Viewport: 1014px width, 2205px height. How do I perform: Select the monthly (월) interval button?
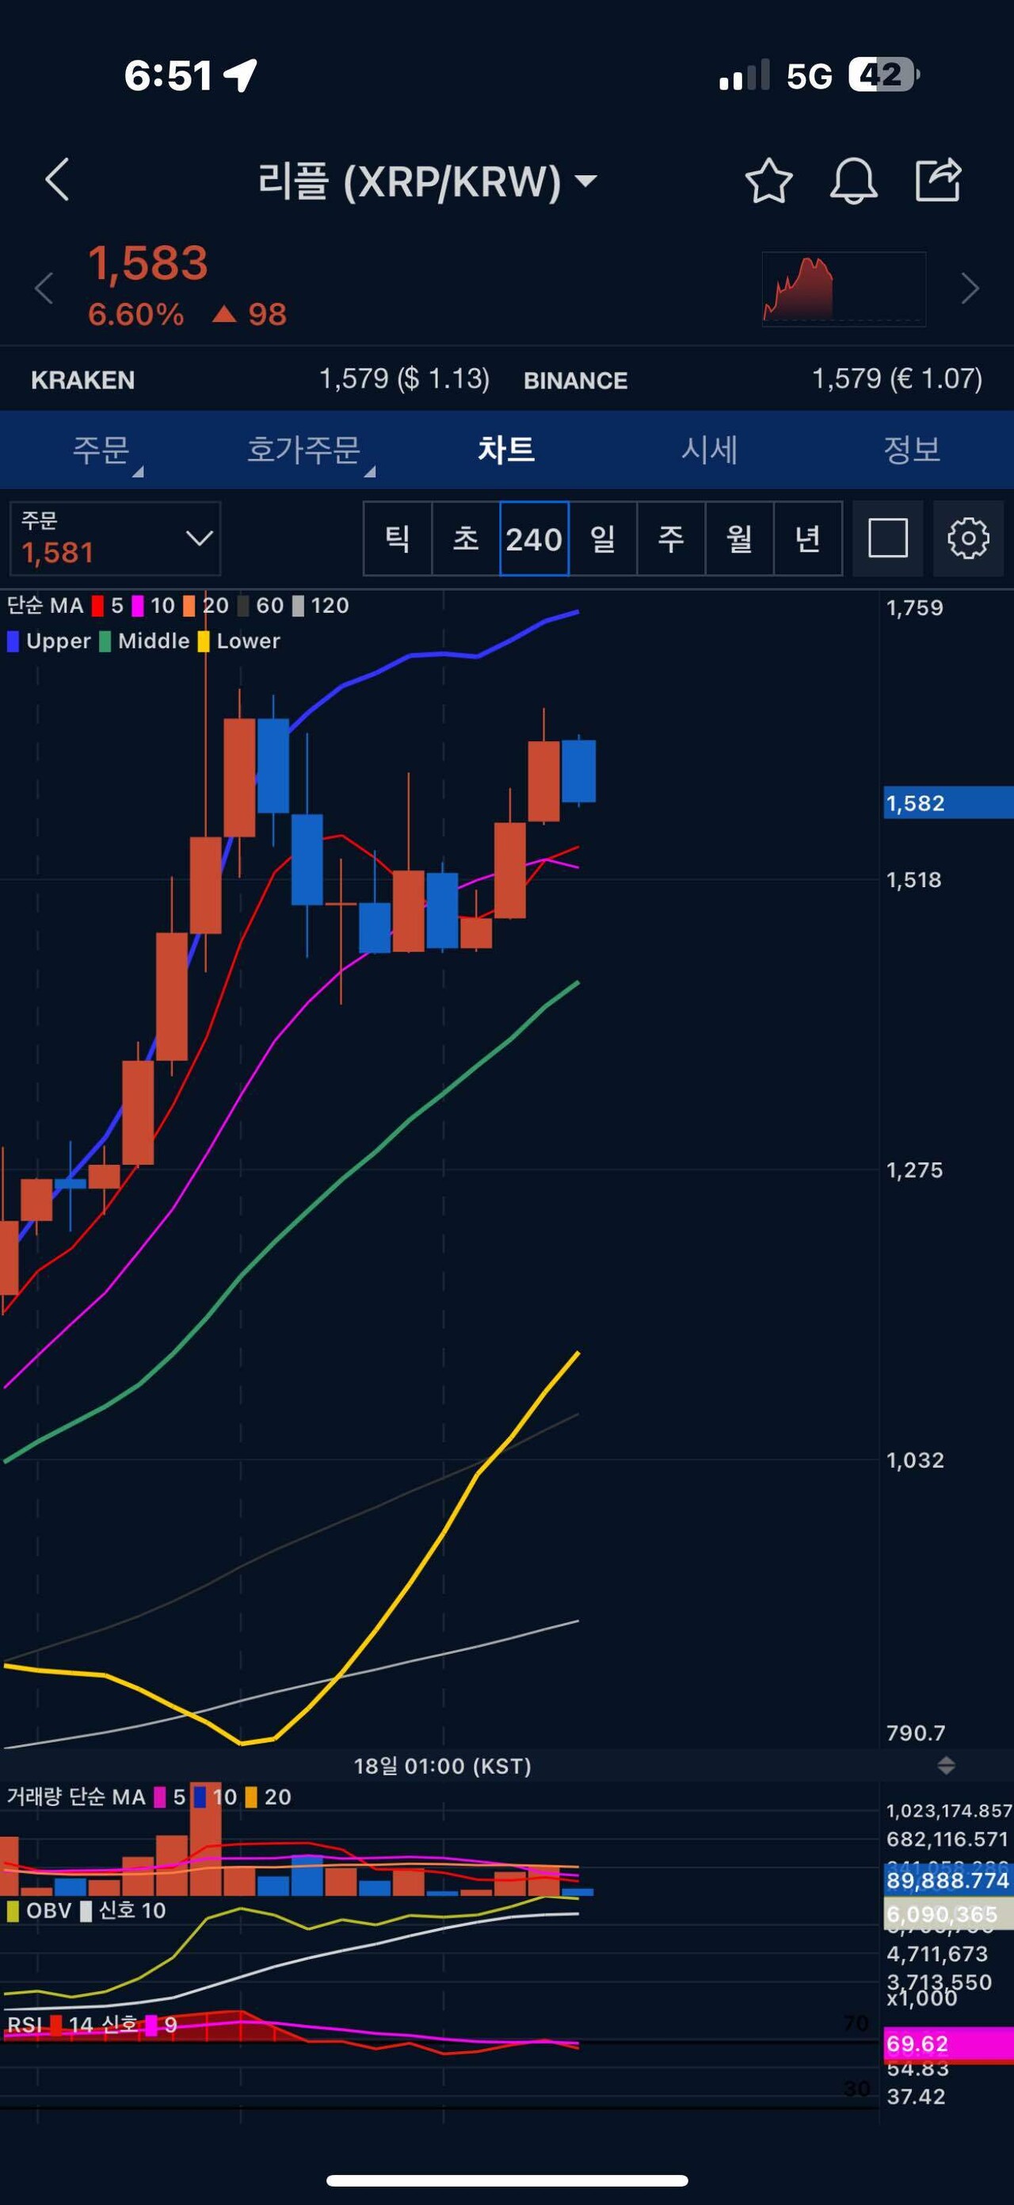point(740,538)
